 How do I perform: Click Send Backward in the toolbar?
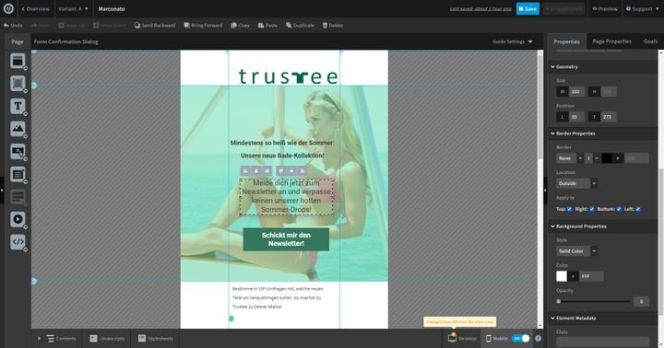155,26
